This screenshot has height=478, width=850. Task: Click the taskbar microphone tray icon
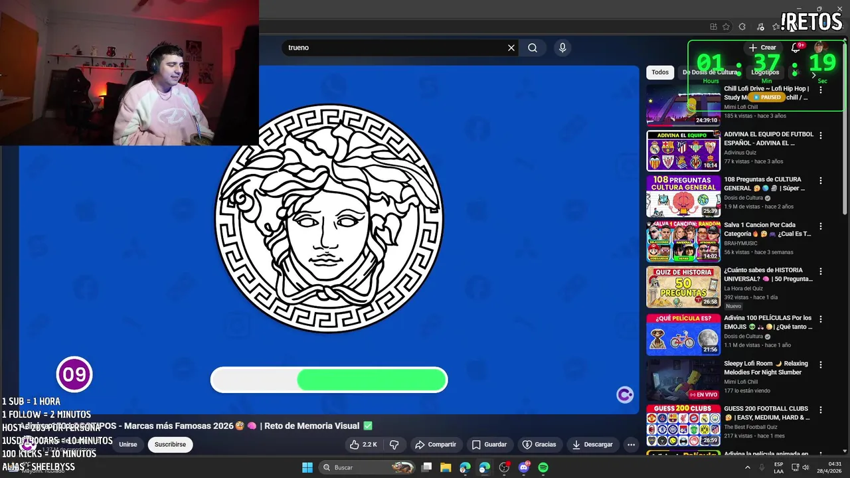[762, 467]
